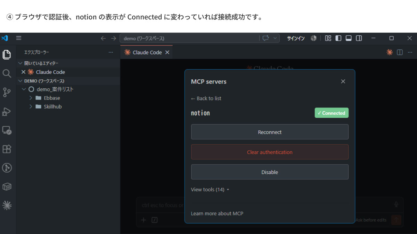Open the chat icon in the title bar
Viewport: 417px width, 234px height.
click(x=266, y=38)
